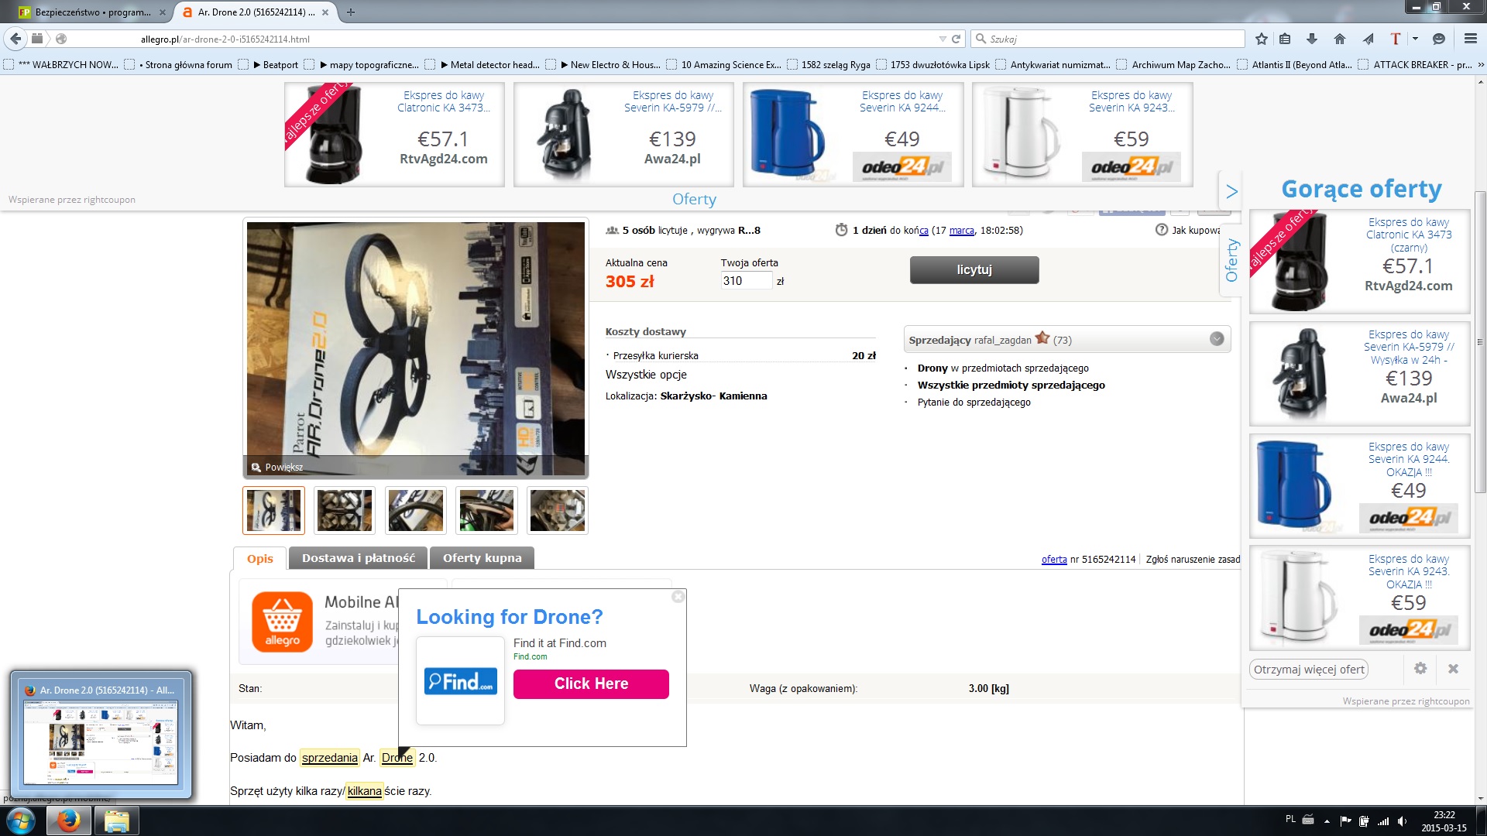Click the paper plane share icon
This screenshot has height=836, width=1487.
click(x=1369, y=39)
